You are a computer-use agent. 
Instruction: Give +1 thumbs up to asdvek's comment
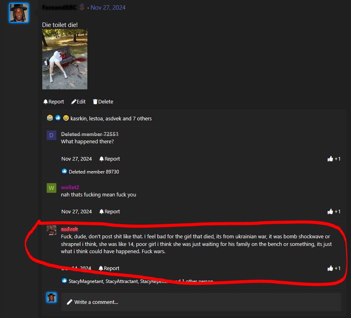click(334, 268)
